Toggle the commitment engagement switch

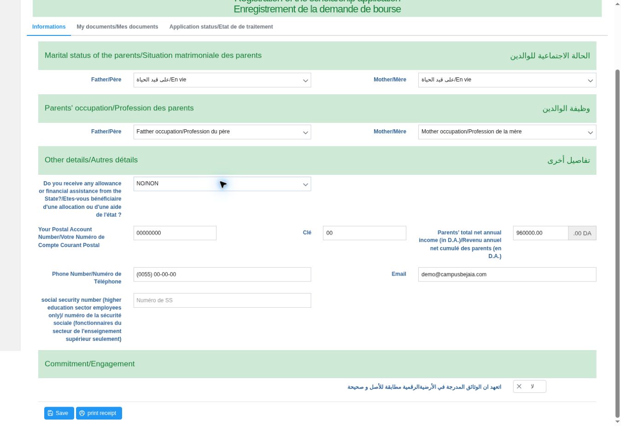[x=529, y=386]
